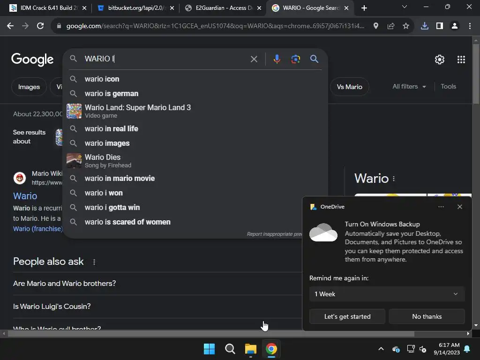Open OneDrive notification more options
This screenshot has width=480, height=360.
441,207
